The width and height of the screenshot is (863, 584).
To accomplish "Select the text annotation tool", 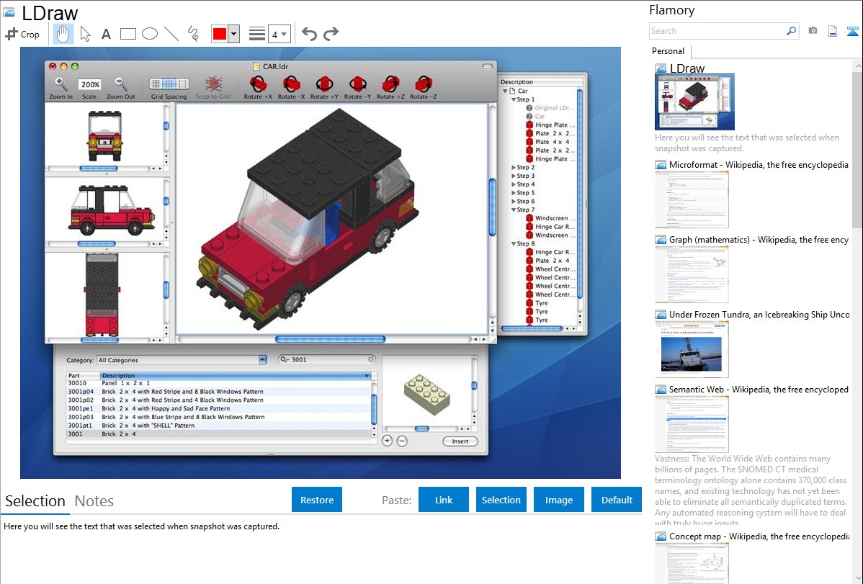I will [106, 34].
